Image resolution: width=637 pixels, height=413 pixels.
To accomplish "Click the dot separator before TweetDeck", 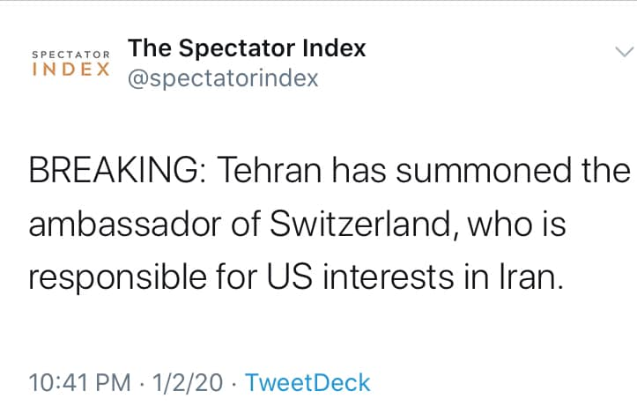I will [x=234, y=383].
